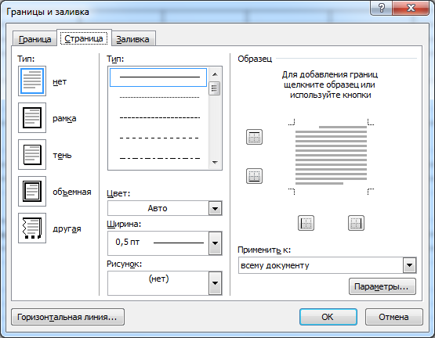This screenshot has height=338, width=435.
Task: Toggle the left border button in preview
Action: click(x=306, y=223)
